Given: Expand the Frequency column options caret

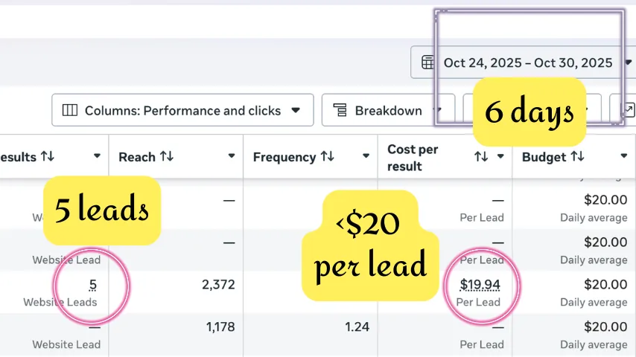Looking at the screenshot, I should coord(366,157).
